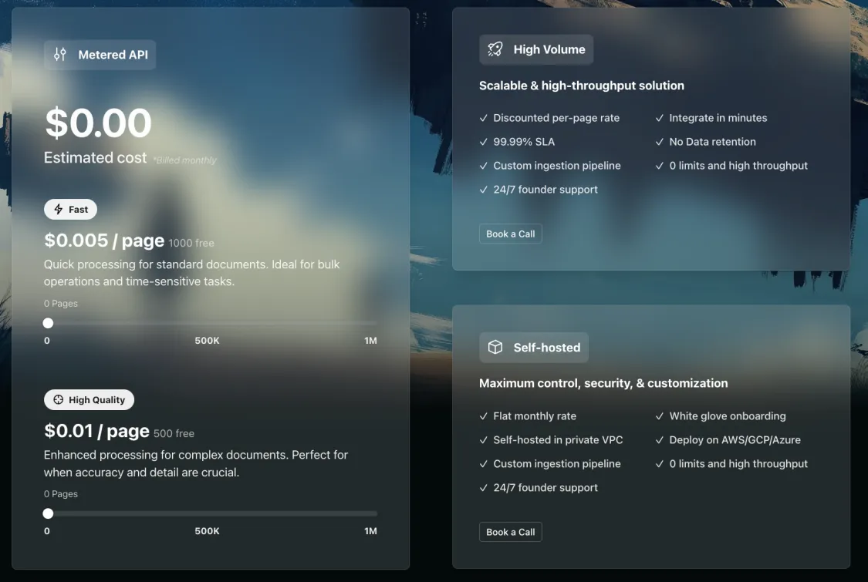Click the rocket icon in High Volume badge
Screen dimensions: 868x582
[x=495, y=49]
